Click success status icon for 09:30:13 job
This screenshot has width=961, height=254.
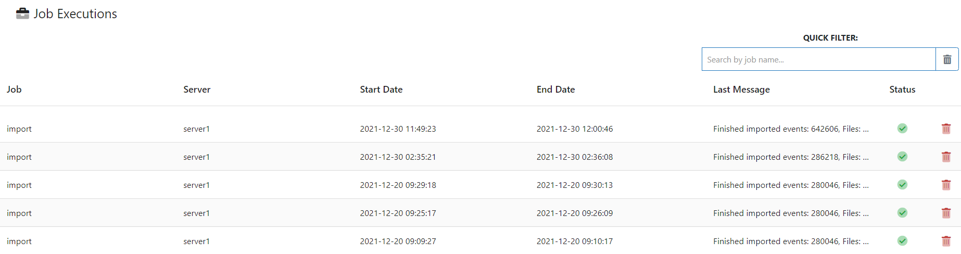tap(902, 185)
